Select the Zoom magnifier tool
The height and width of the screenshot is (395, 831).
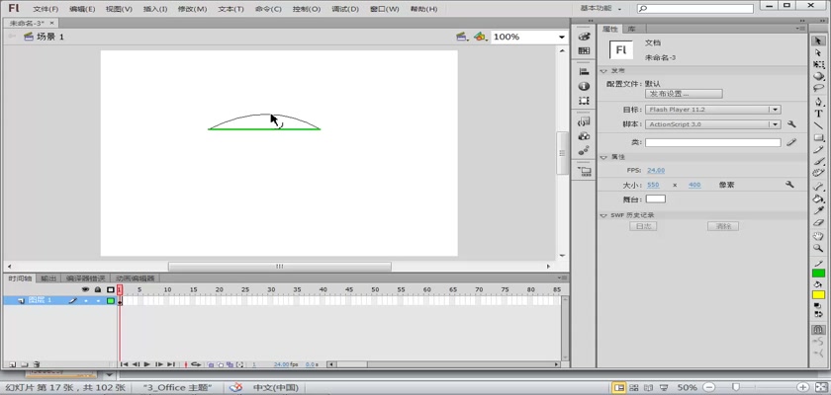(818, 248)
